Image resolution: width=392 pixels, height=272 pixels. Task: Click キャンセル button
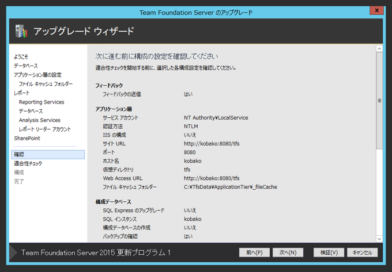click(362, 252)
